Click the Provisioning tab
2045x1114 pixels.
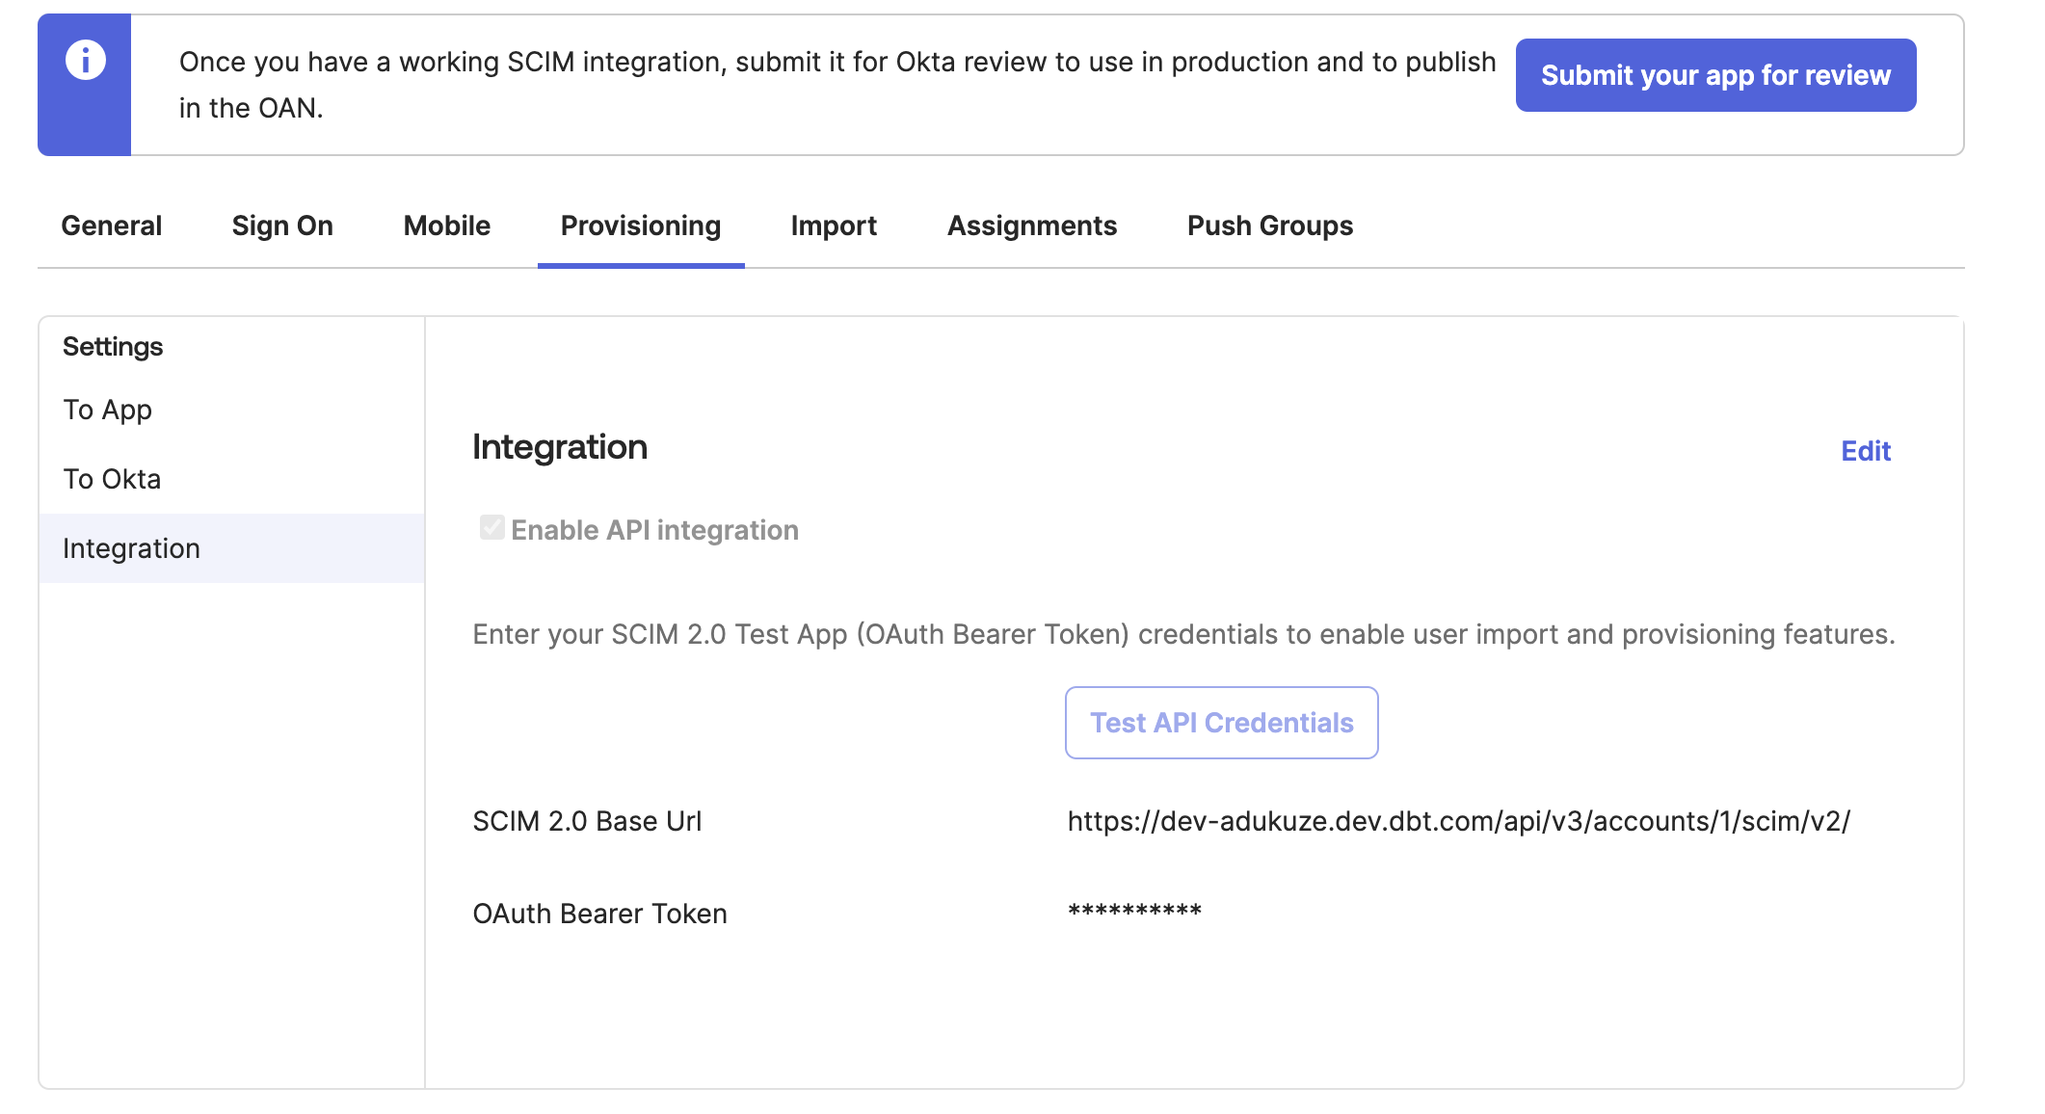tap(639, 225)
